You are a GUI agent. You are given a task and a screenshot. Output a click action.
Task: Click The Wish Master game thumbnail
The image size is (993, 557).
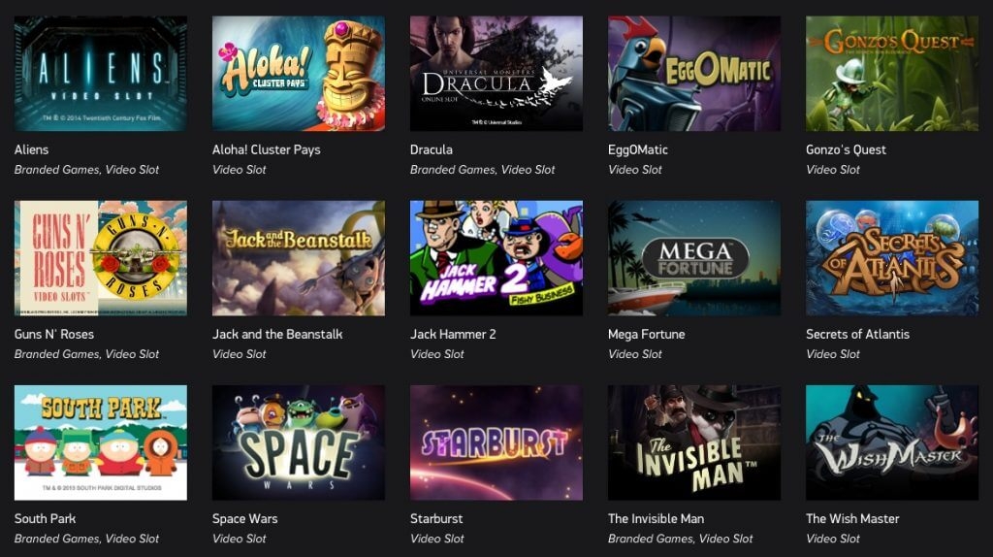click(x=892, y=442)
